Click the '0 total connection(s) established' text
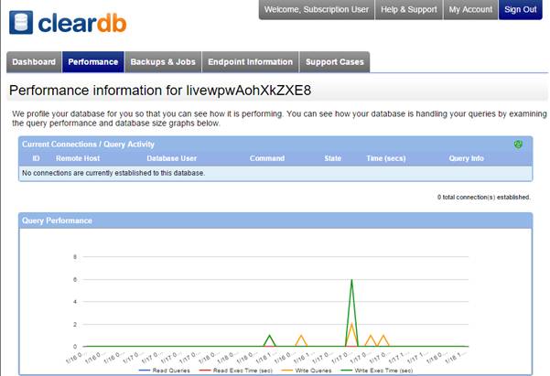Screen dimensions: 550x376 (x=484, y=197)
